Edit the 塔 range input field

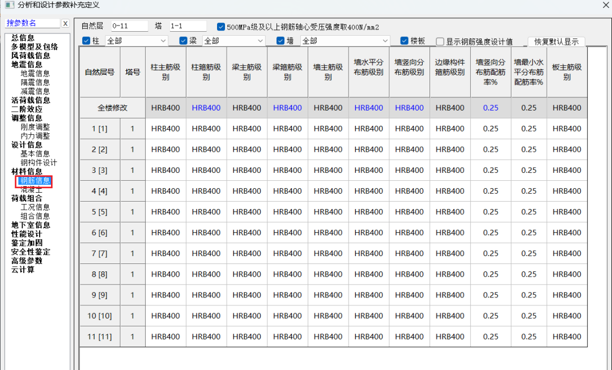click(x=187, y=25)
